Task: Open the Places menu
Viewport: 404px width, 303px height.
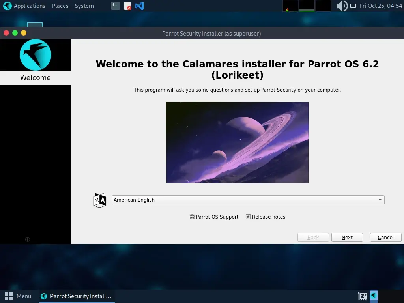Action: [x=60, y=6]
